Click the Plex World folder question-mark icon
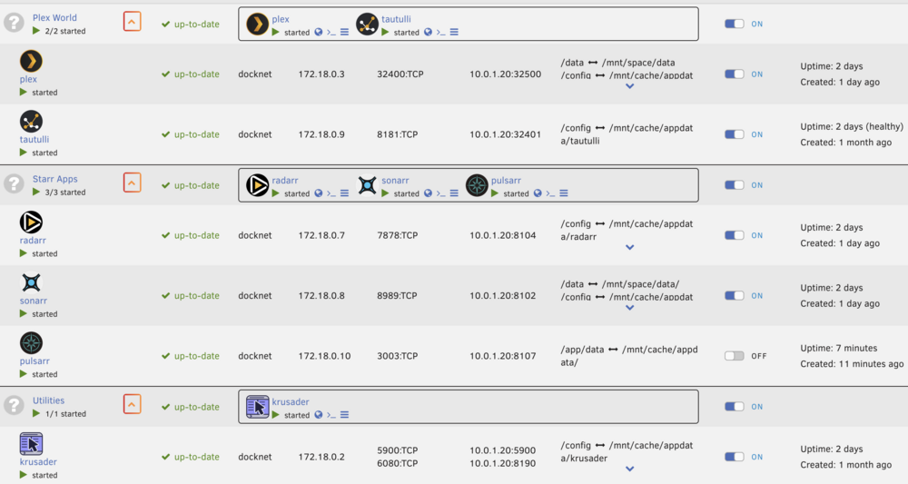The height and width of the screenshot is (484, 908). point(14,23)
